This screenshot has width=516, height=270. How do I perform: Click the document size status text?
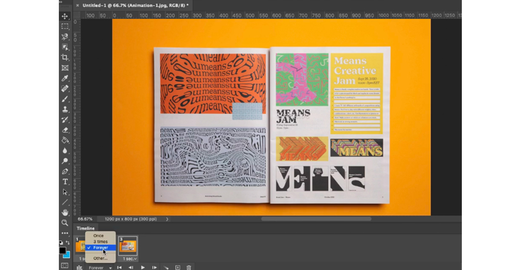(131, 219)
